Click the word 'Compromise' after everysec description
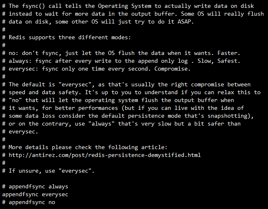 [x=171, y=69]
